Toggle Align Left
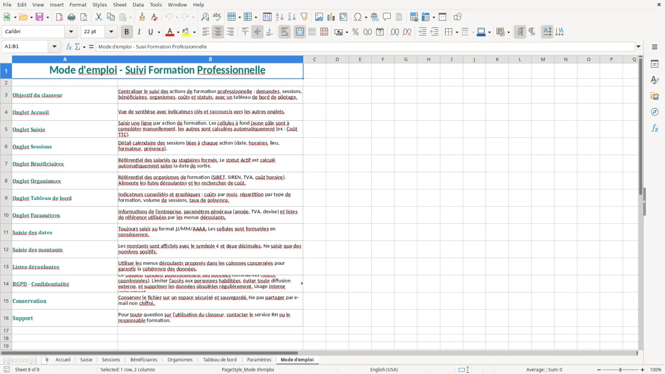The image size is (665, 374). pyautogui.click(x=206, y=32)
